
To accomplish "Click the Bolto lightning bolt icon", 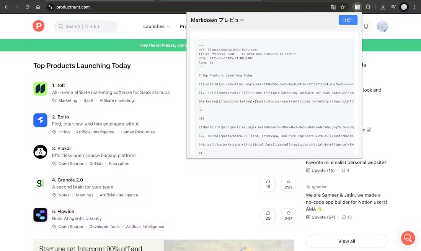I will coord(40,120).
